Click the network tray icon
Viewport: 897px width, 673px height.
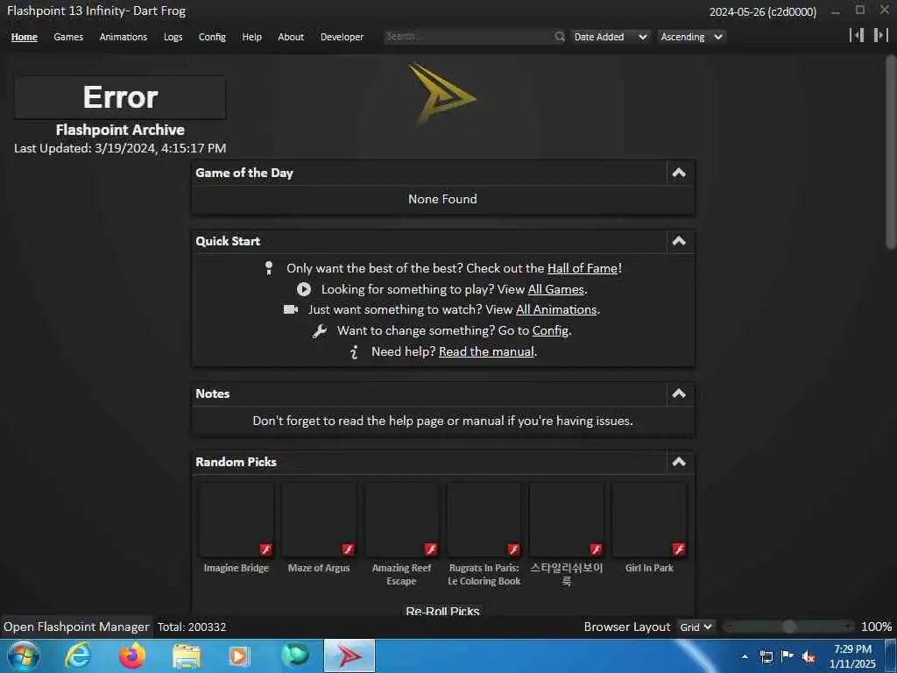pos(766,657)
